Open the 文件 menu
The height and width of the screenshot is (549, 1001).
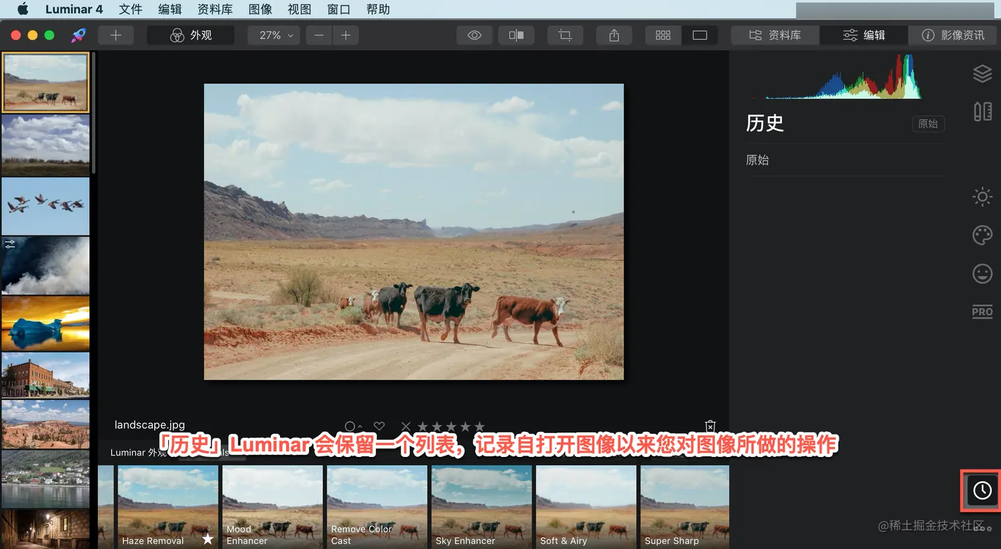pos(130,9)
